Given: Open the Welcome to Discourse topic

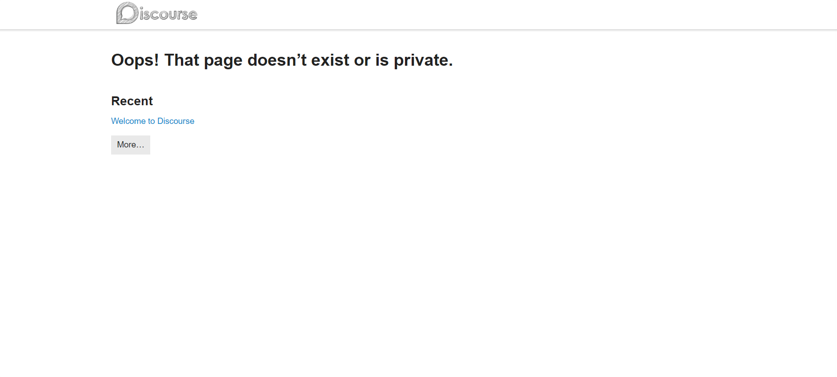Looking at the screenshot, I should [x=152, y=121].
